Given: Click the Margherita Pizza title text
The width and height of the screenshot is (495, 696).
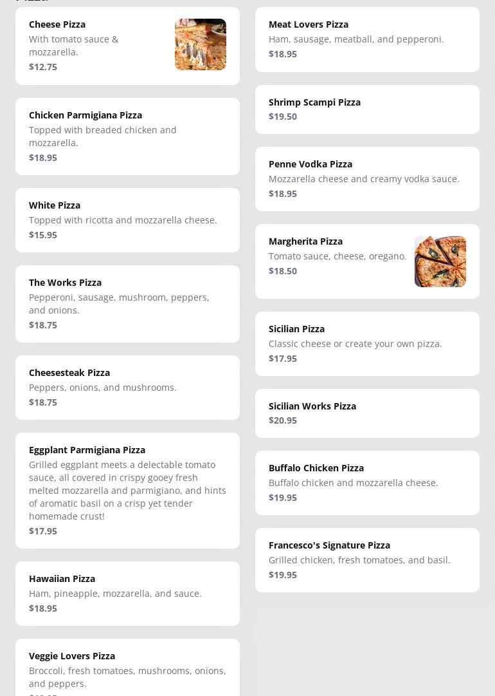Looking at the screenshot, I should 305,241.
